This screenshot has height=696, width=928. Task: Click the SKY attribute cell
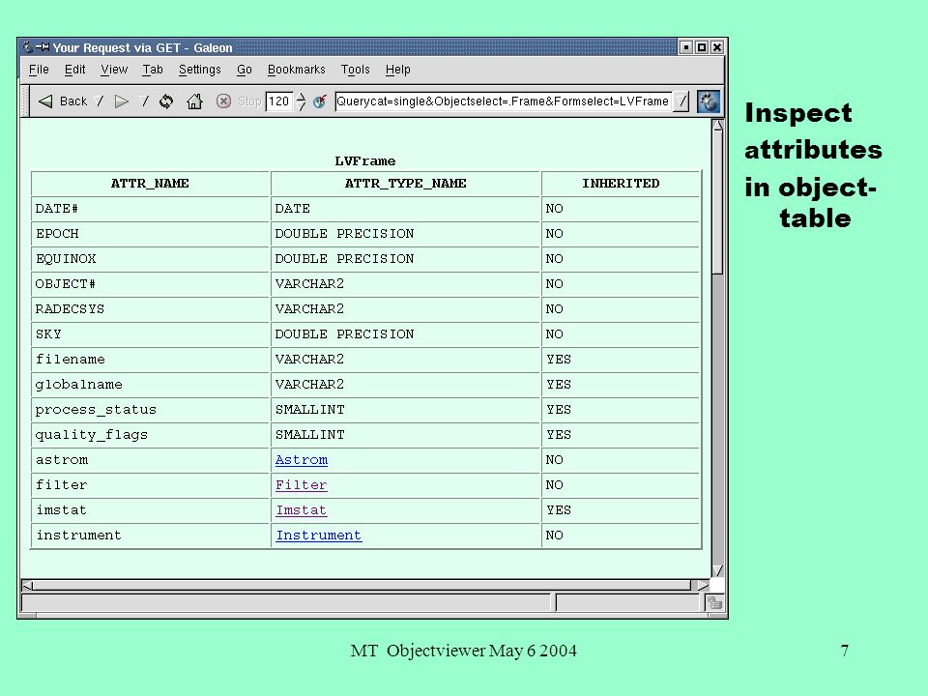[x=151, y=334]
